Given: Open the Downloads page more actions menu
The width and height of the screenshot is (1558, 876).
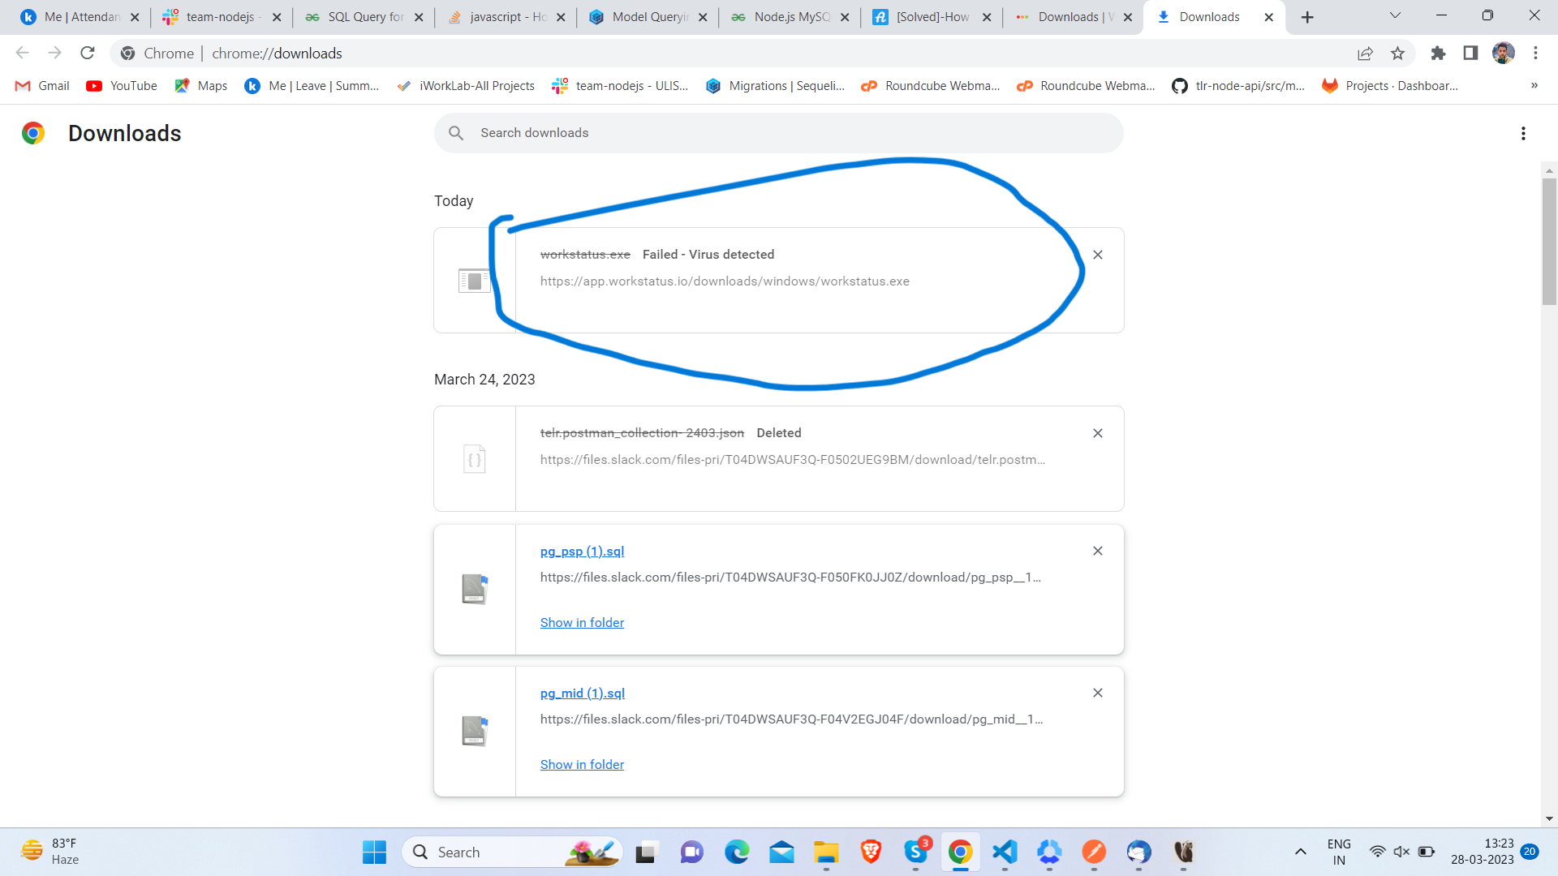Looking at the screenshot, I should (x=1523, y=133).
